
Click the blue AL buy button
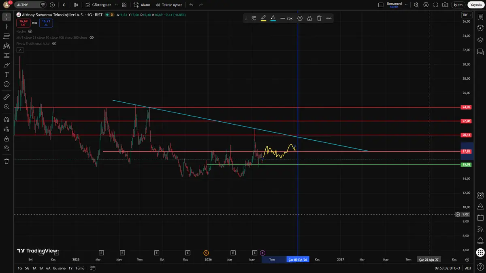click(x=46, y=23)
